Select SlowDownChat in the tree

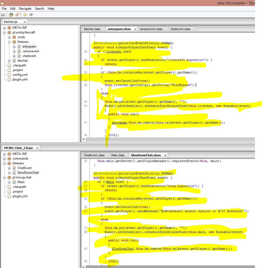click(x=28, y=173)
